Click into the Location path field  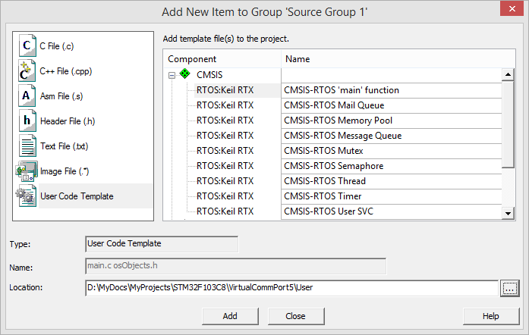coord(291,287)
